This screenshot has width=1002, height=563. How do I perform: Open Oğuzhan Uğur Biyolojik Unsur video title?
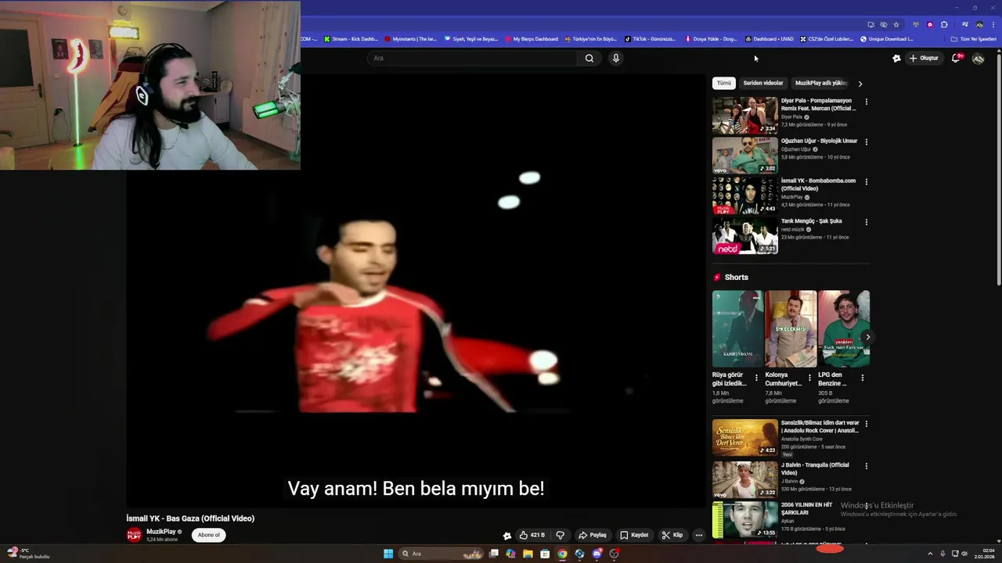(x=819, y=141)
